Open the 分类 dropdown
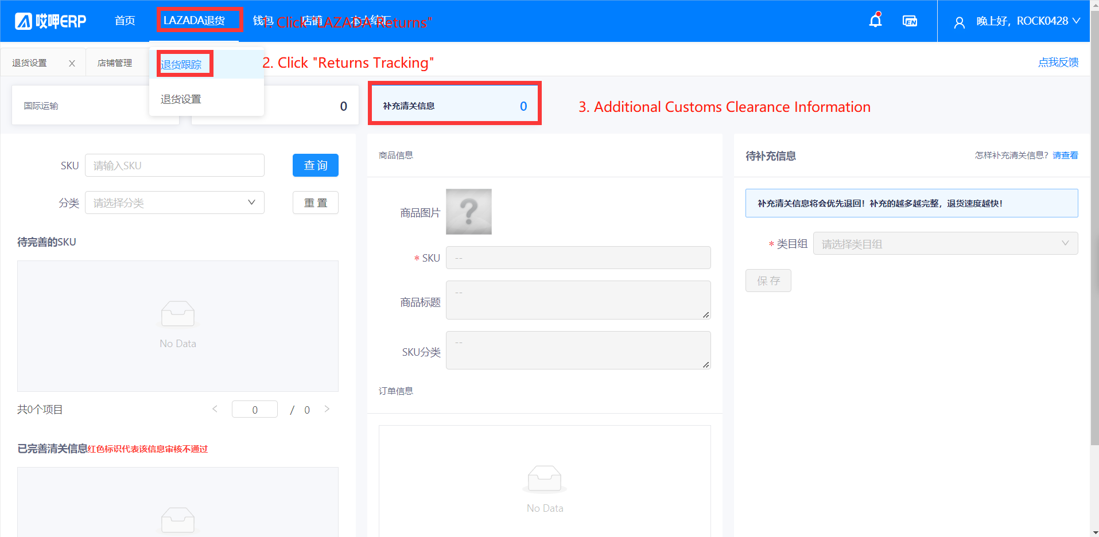The width and height of the screenshot is (1099, 537). pyautogui.click(x=174, y=203)
